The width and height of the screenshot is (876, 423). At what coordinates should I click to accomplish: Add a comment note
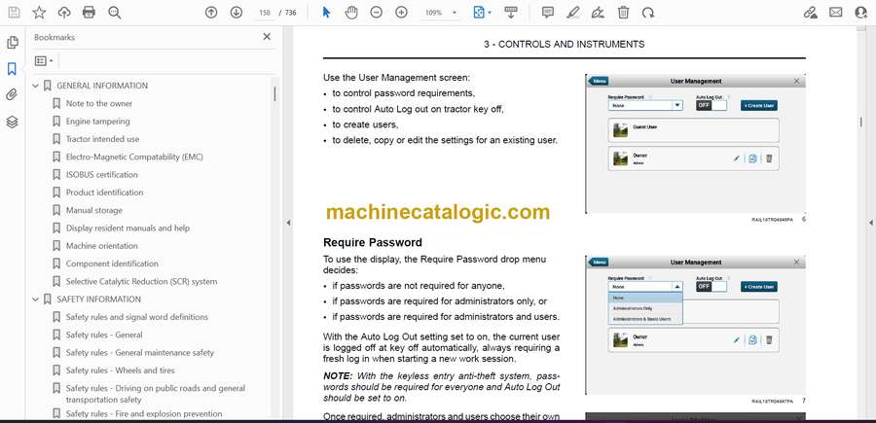pyautogui.click(x=548, y=13)
